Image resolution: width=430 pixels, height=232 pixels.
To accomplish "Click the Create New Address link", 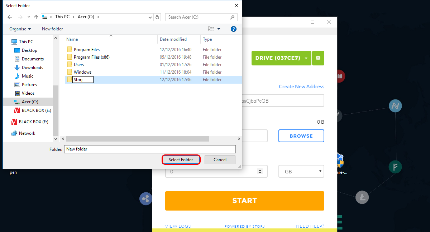I will pos(302,87).
